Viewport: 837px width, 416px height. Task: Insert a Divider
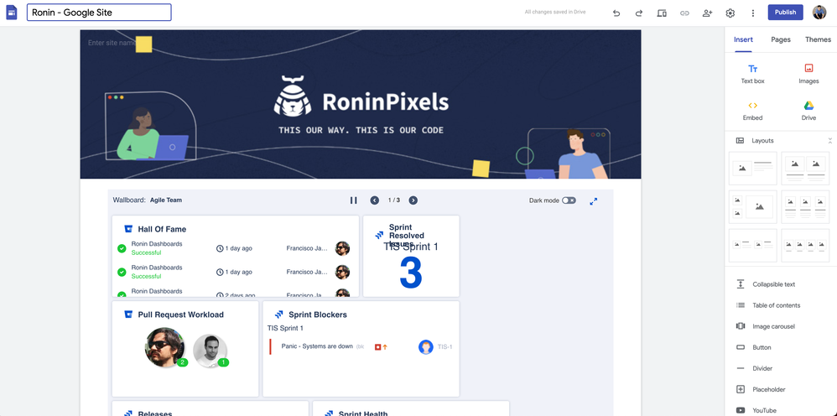pyautogui.click(x=754, y=368)
